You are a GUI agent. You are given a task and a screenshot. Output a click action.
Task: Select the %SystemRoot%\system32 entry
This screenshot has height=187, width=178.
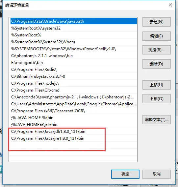[x=74, y=28]
